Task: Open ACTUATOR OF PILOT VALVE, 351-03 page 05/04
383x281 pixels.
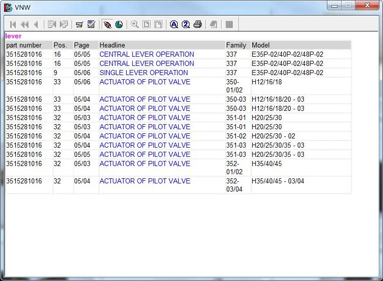Action: (x=145, y=146)
